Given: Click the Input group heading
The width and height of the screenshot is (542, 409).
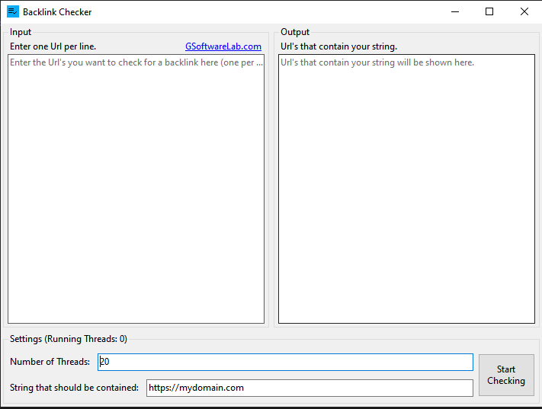Looking at the screenshot, I should (x=21, y=32).
